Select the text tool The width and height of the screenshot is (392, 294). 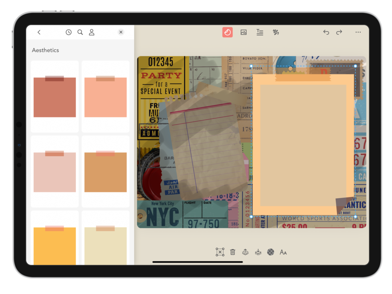pos(260,32)
